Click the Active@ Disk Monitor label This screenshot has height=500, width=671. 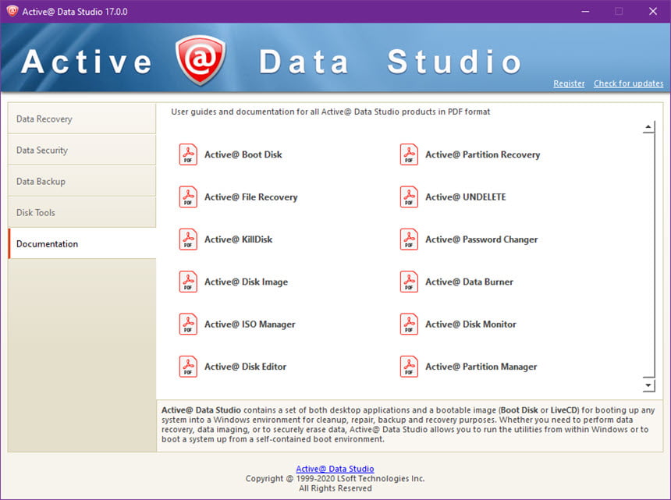point(470,324)
